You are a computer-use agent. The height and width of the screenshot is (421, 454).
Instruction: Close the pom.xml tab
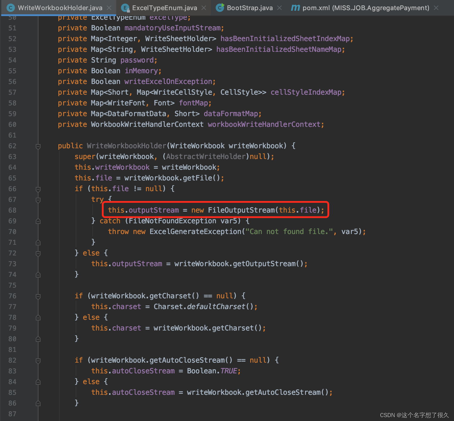pyautogui.click(x=436, y=8)
